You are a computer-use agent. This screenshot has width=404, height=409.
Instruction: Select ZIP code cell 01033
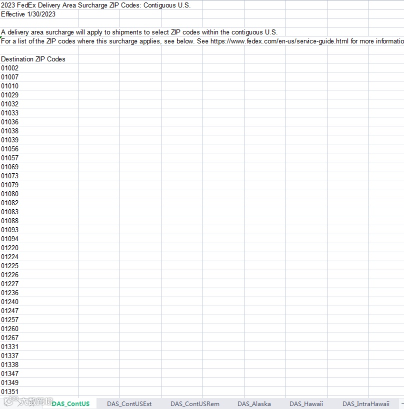(39, 113)
